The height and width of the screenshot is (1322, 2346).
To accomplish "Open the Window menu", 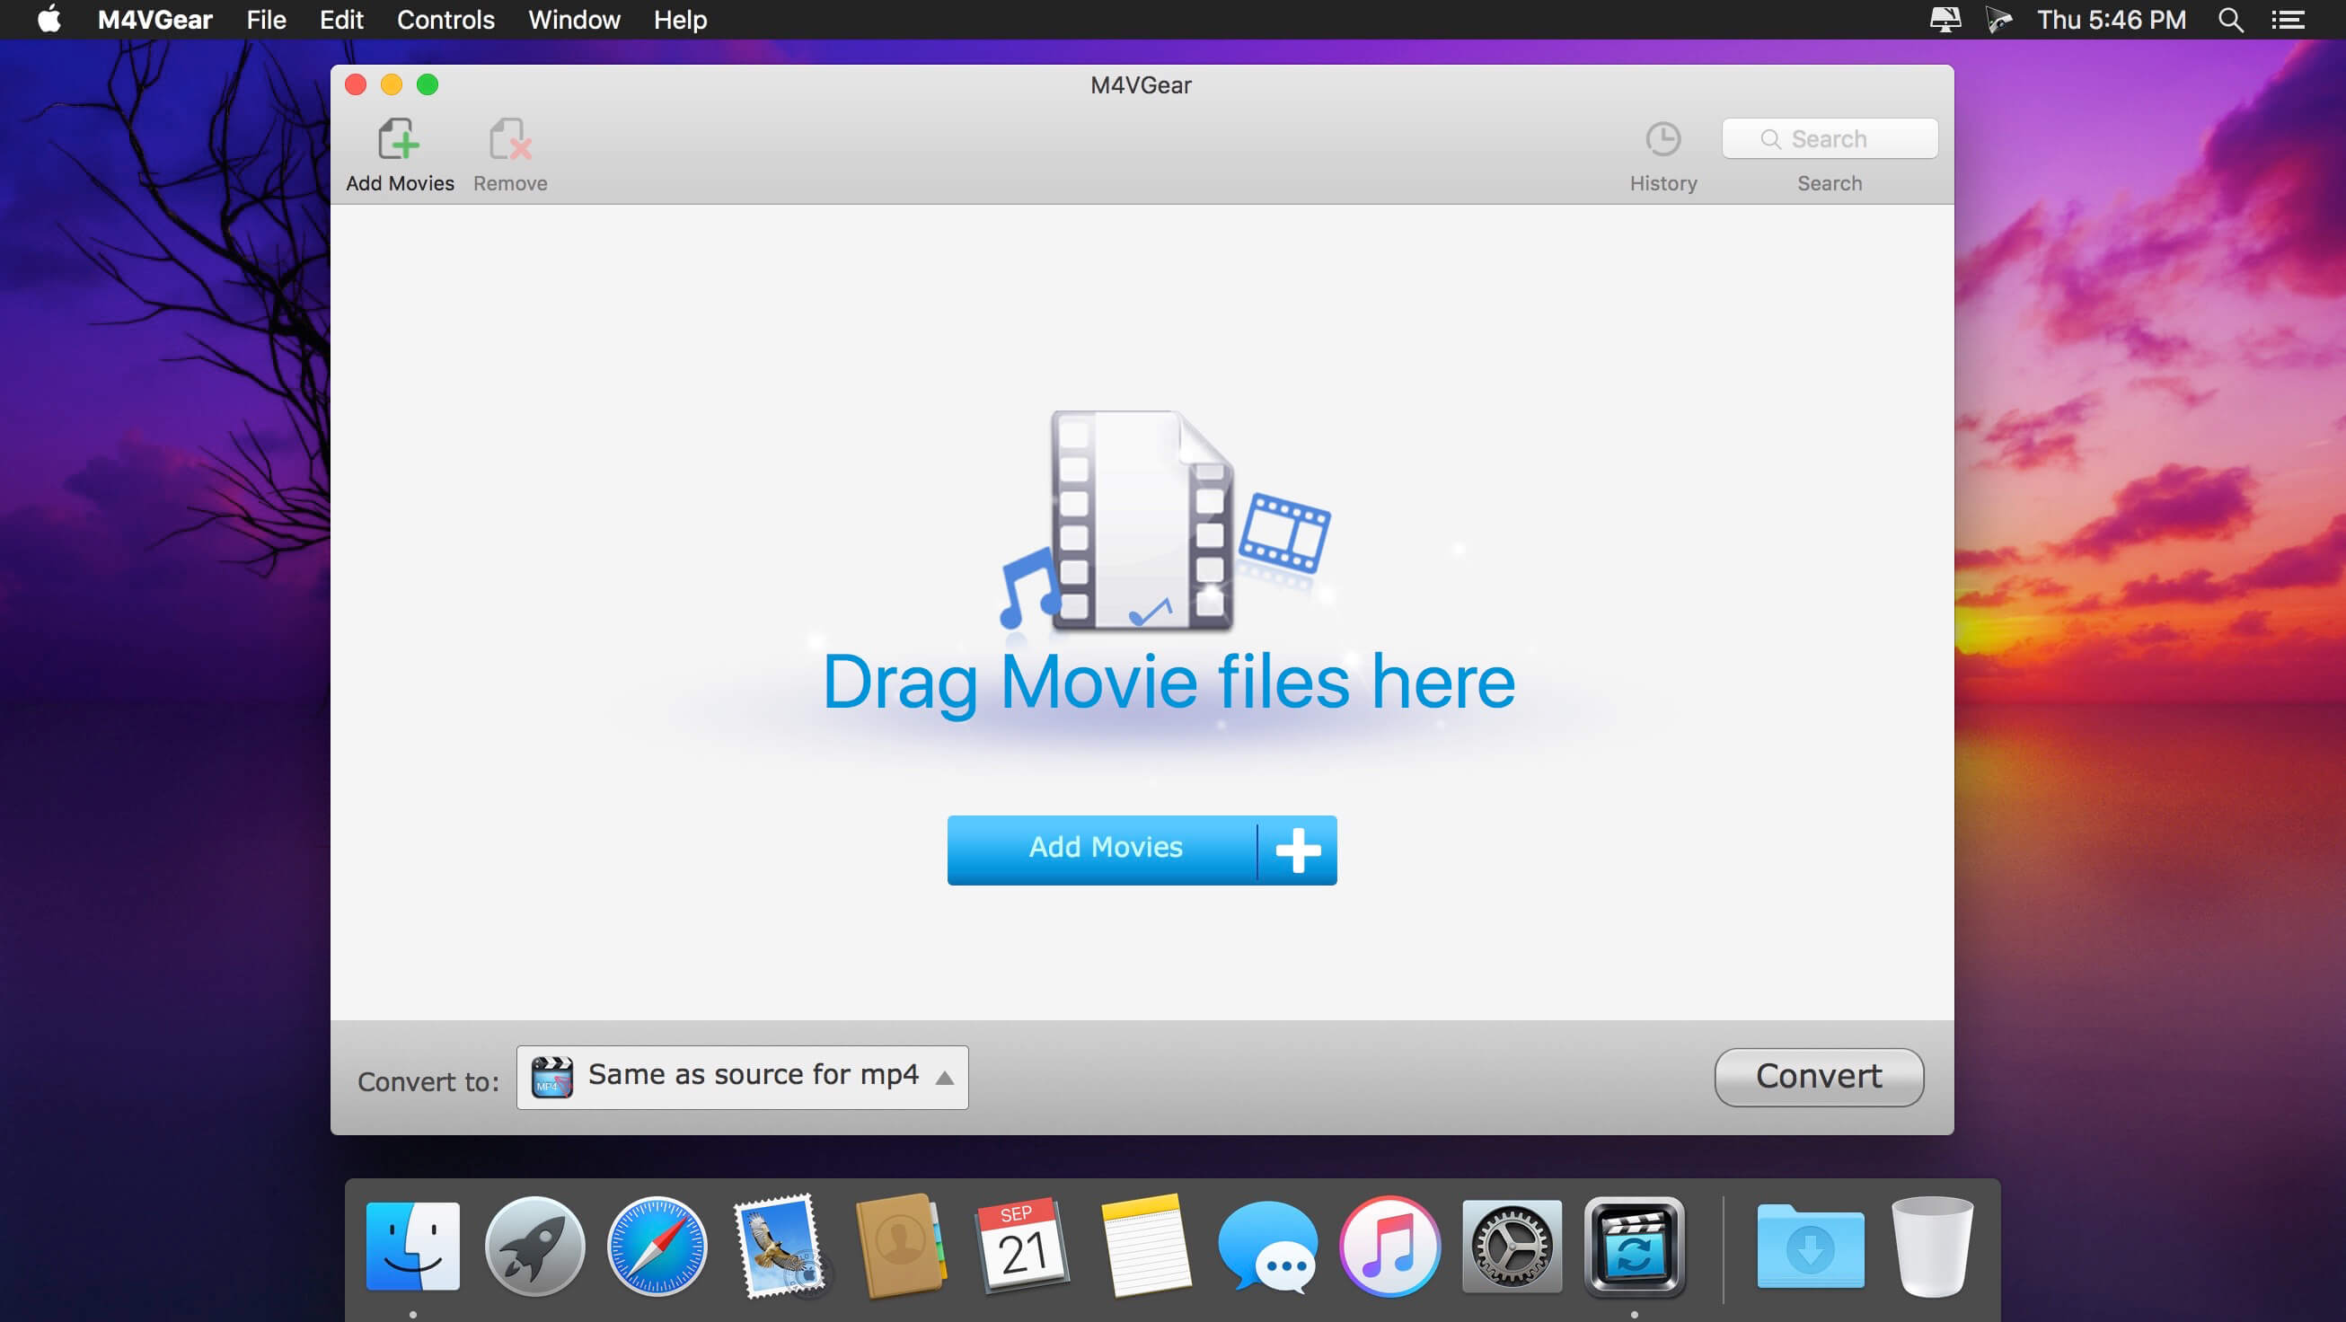I will (574, 19).
